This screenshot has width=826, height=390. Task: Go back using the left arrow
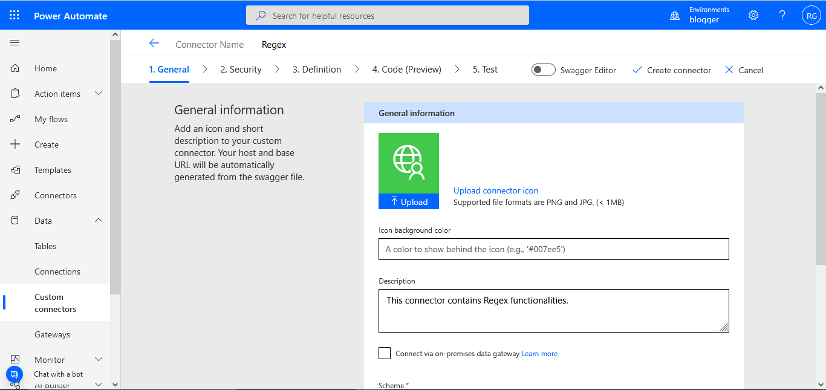coord(154,43)
